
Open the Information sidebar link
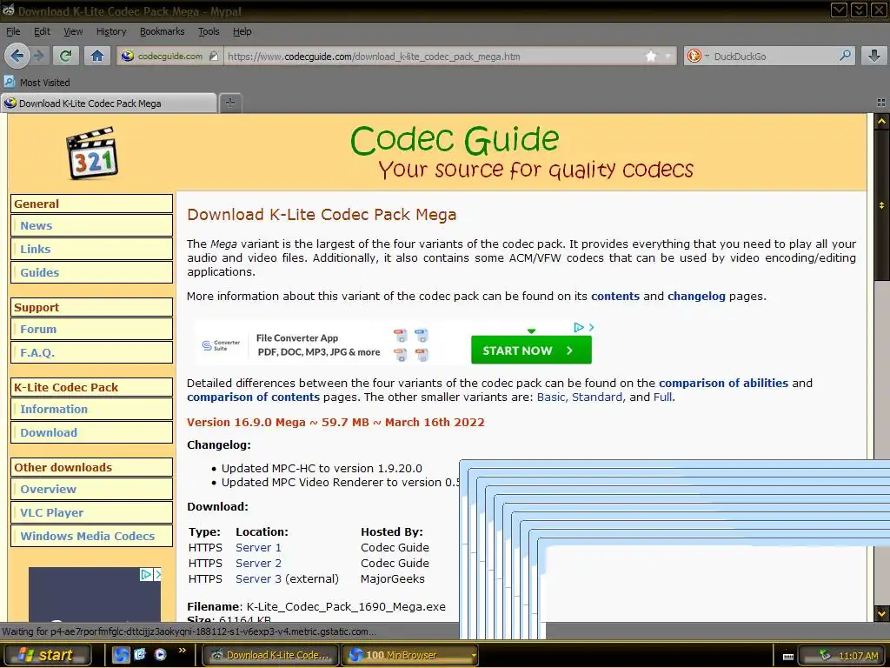point(54,409)
